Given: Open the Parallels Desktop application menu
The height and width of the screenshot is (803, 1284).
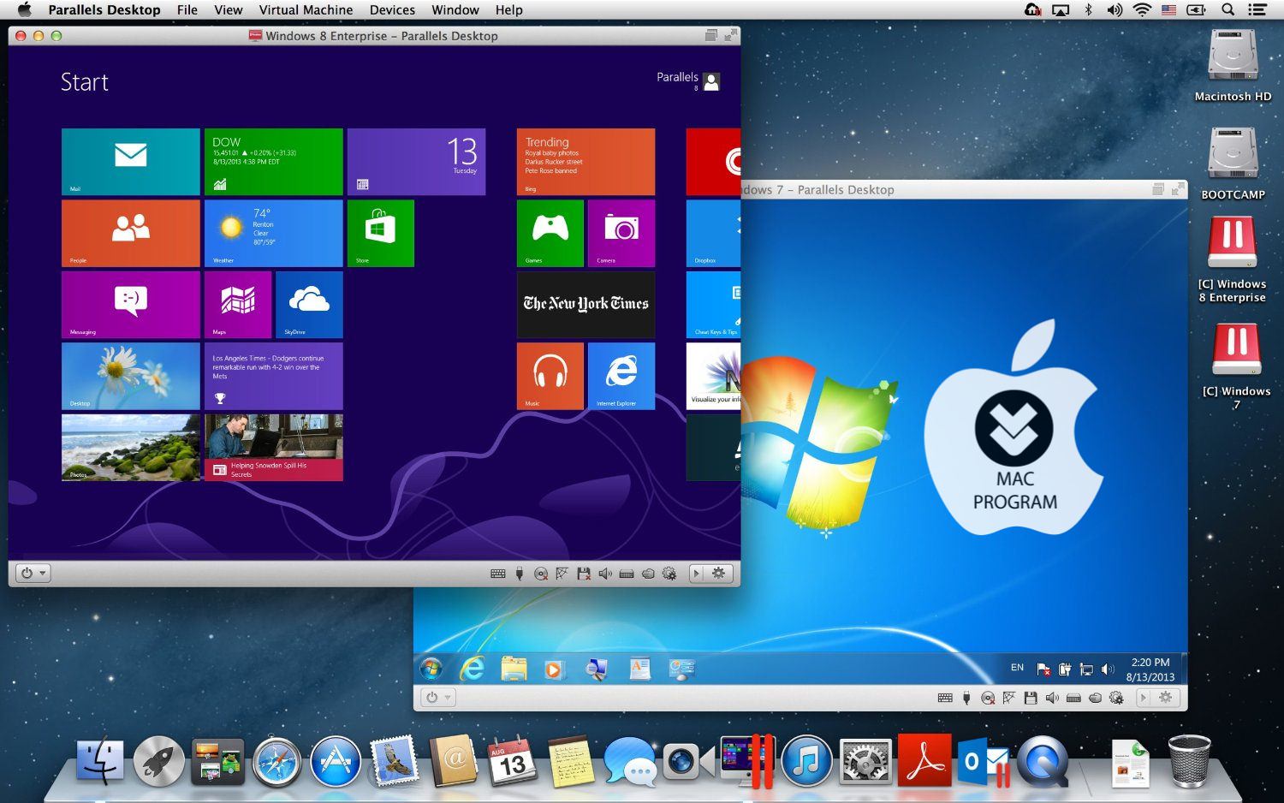Looking at the screenshot, I should [104, 10].
